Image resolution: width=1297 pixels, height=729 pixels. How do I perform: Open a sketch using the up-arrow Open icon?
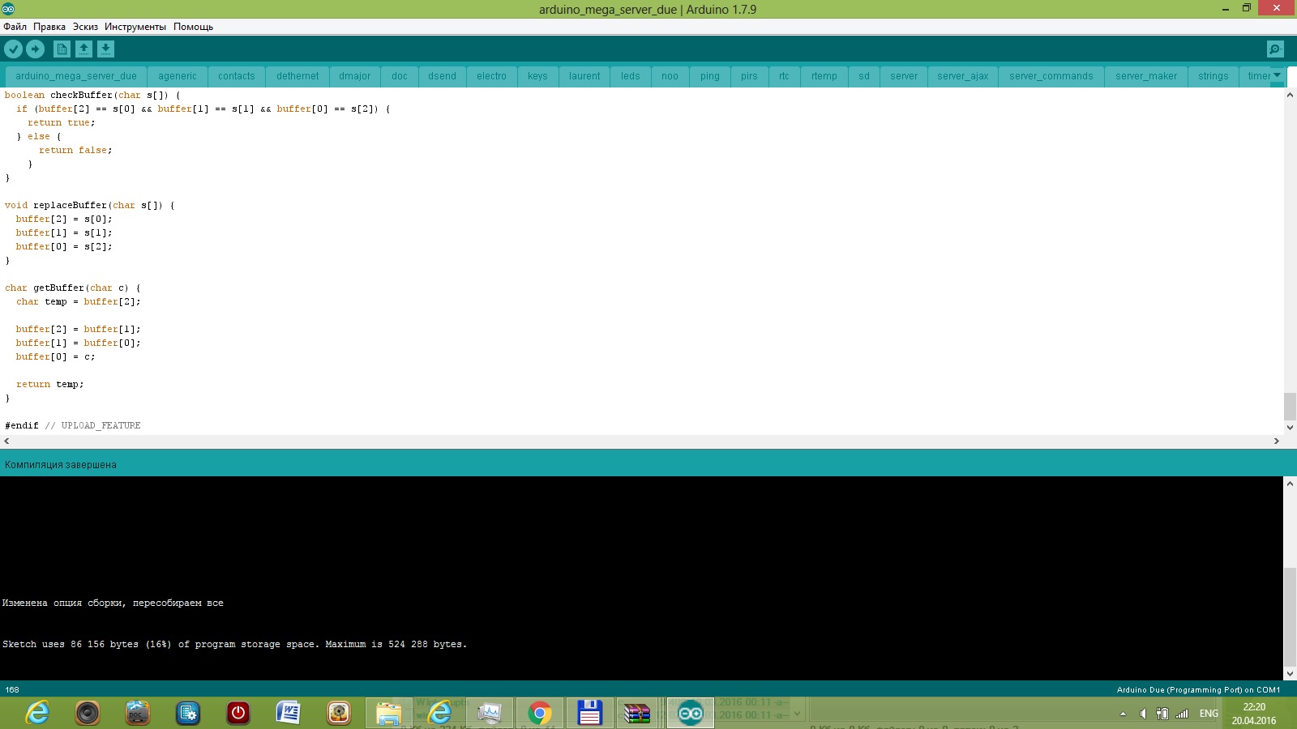coord(83,49)
